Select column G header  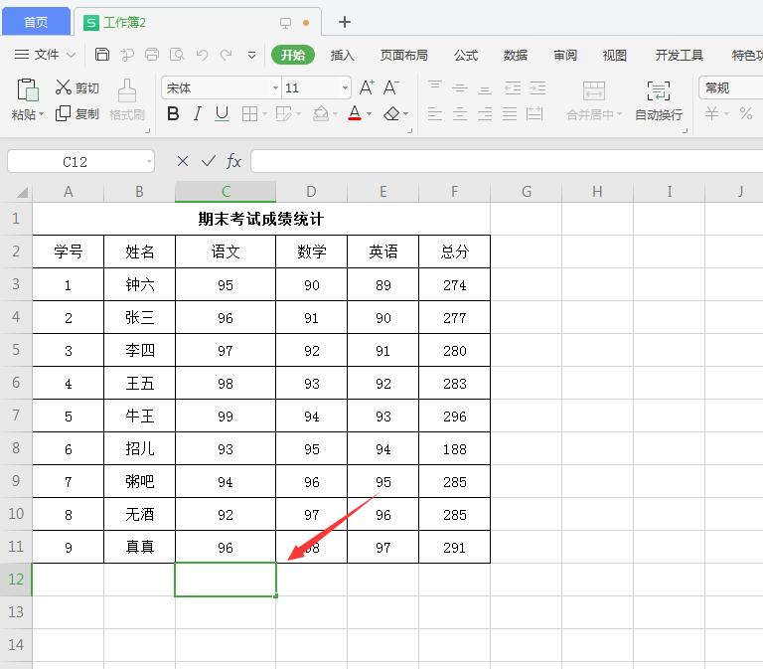526,192
